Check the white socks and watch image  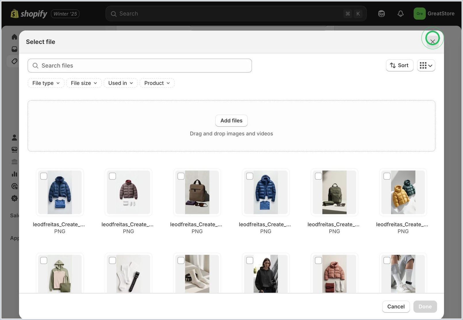112,260
